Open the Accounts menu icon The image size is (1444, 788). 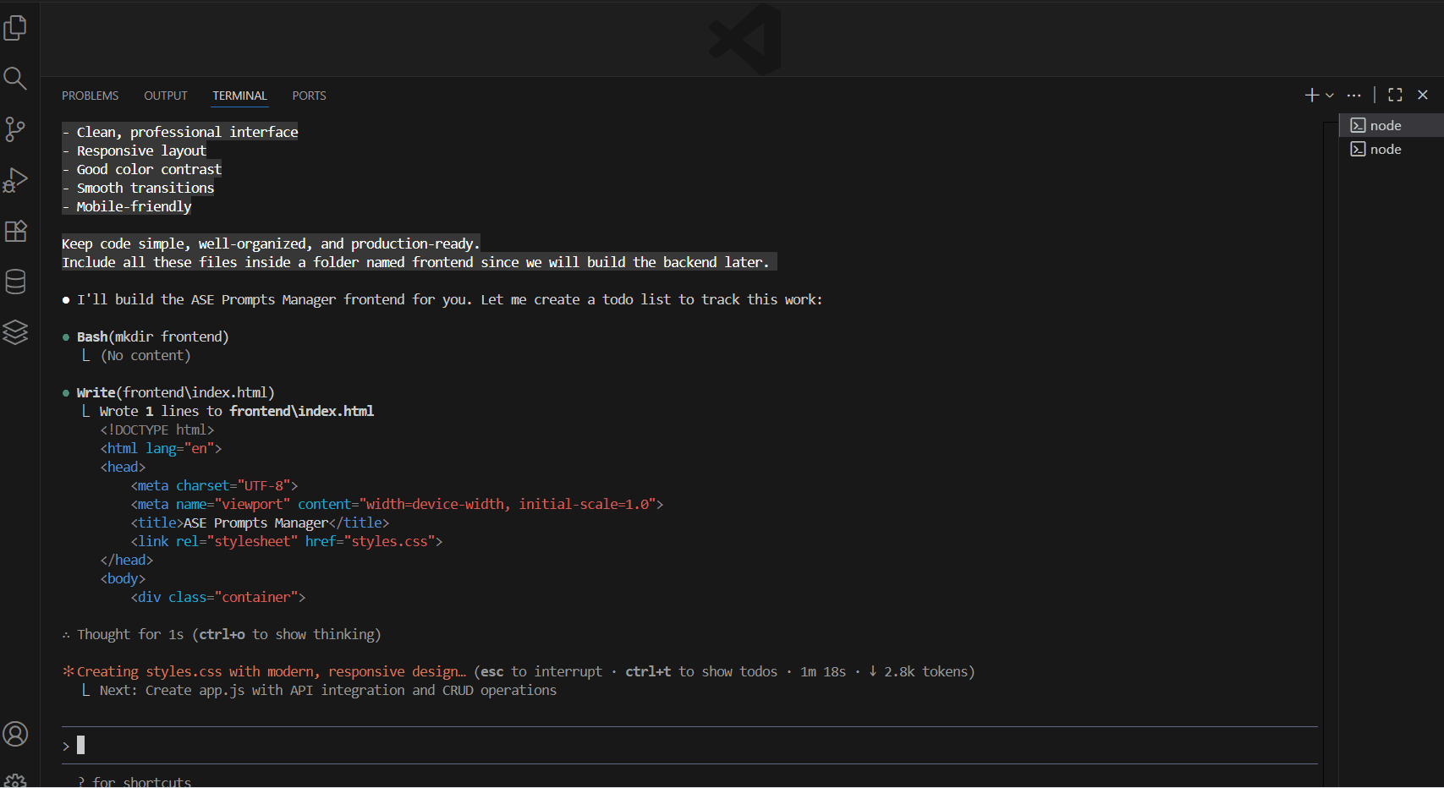tap(15, 734)
